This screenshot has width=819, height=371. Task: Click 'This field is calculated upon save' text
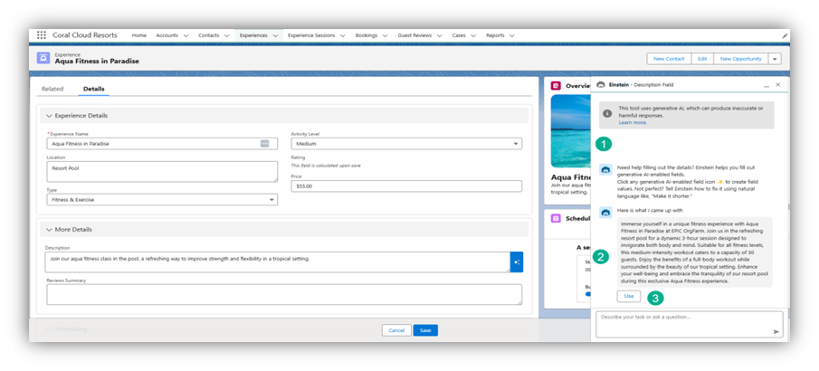326,166
